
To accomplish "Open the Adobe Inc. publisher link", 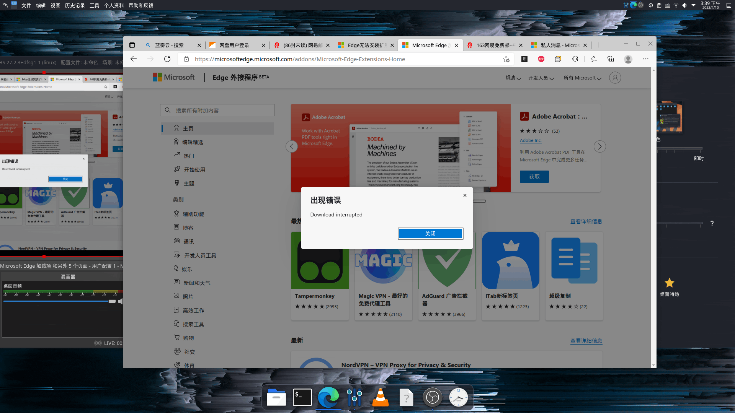I will click(531, 140).
